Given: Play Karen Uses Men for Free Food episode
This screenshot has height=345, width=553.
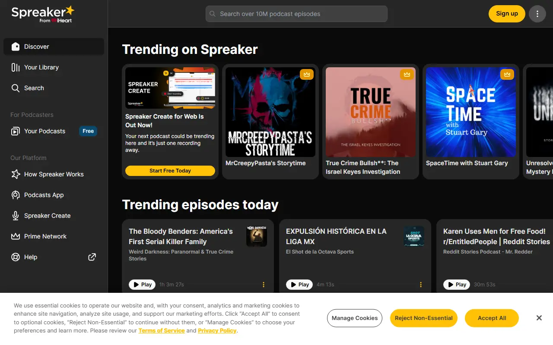Looking at the screenshot, I should point(457,285).
